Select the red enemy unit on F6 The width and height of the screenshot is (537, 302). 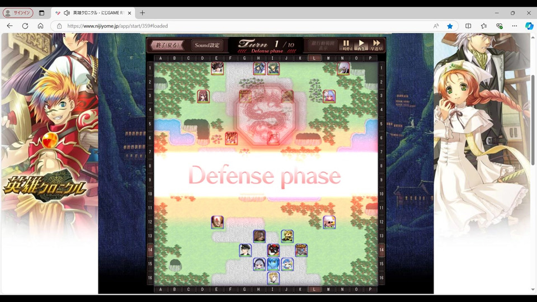point(231,138)
